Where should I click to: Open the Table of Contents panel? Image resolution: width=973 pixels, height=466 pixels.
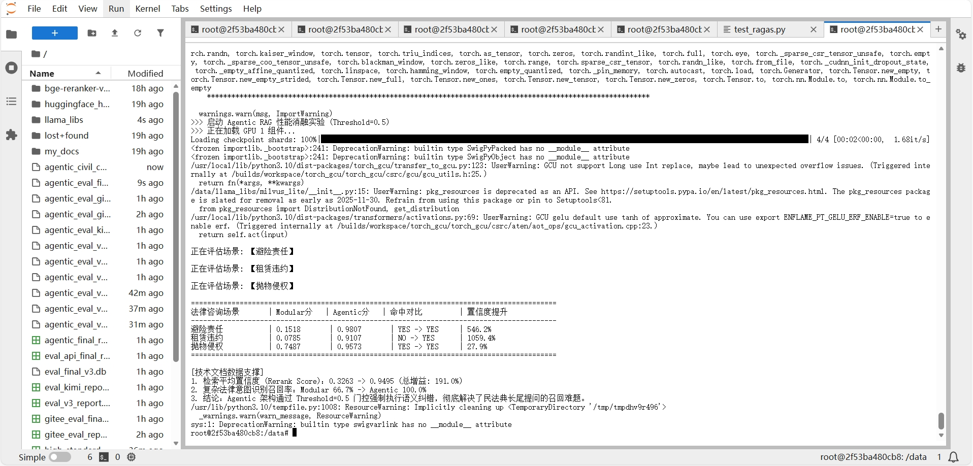point(11,102)
